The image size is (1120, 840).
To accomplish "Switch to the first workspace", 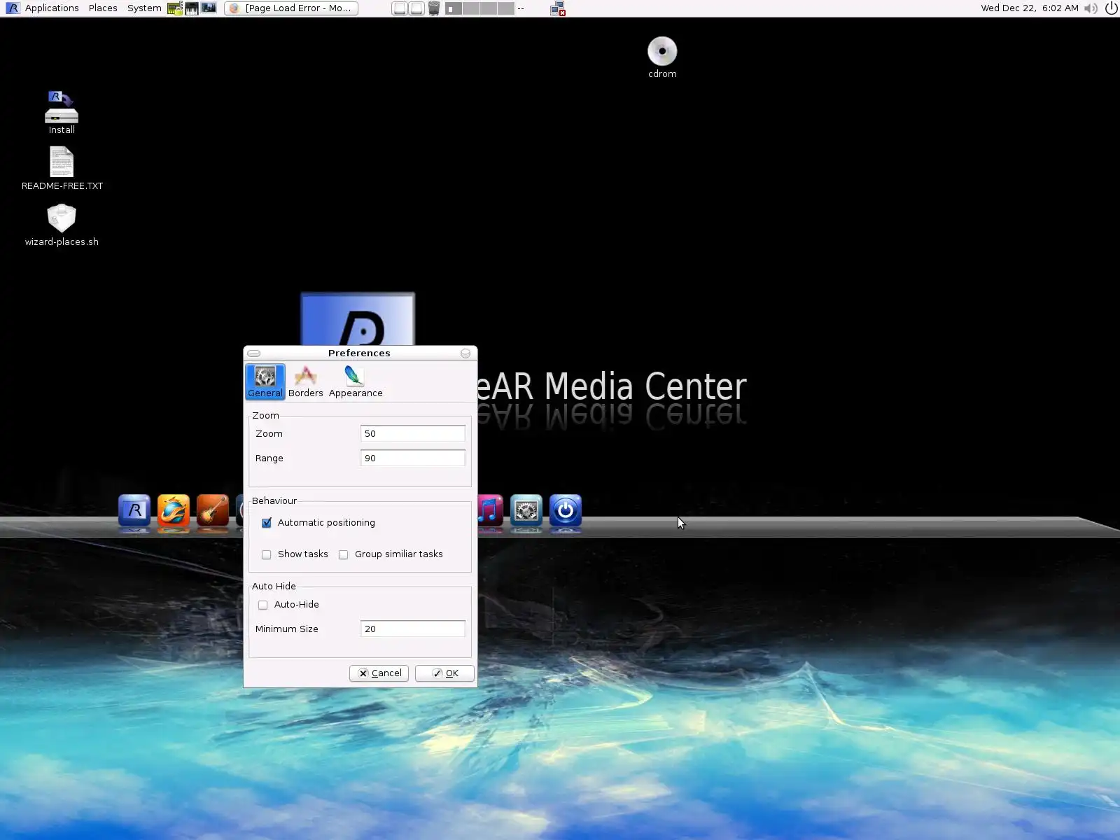I will [453, 8].
